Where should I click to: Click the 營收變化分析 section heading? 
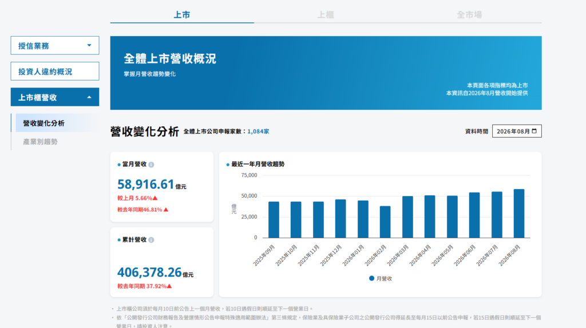(x=145, y=131)
